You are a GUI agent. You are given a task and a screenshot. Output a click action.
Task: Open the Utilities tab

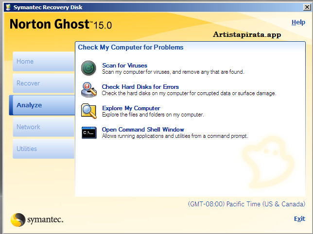point(44,149)
